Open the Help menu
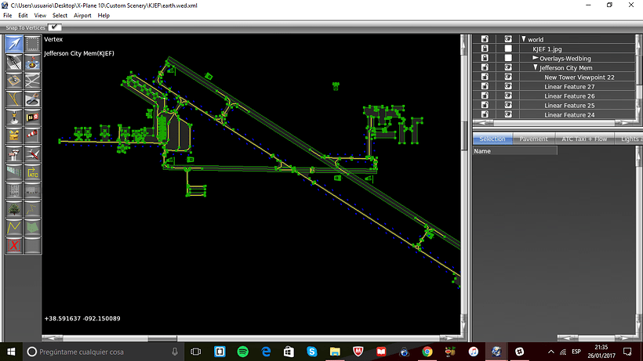The width and height of the screenshot is (643, 361). tap(104, 16)
